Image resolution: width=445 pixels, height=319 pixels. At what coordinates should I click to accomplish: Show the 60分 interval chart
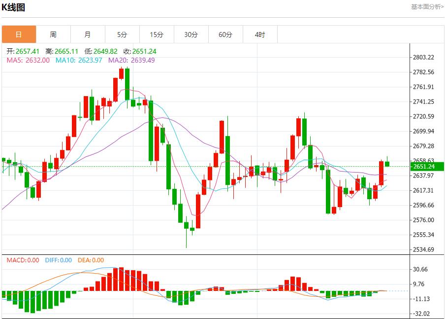pos(225,35)
